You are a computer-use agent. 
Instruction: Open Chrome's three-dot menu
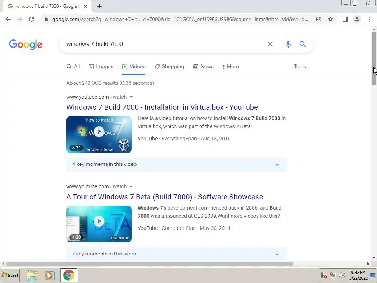point(369,19)
